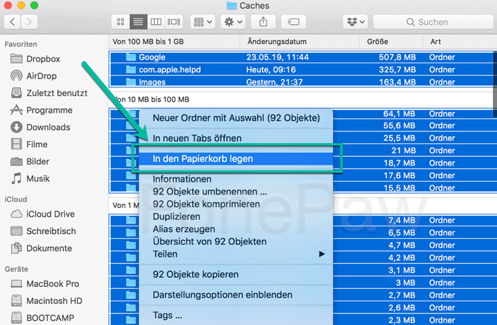Image resolution: width=497 pixels, height=325 pixels.
Task: Click the tag editing toolbar icon
Action: coord(294,22)
